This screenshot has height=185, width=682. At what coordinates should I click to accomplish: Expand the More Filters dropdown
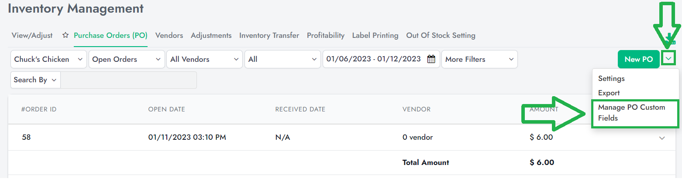[479, 59]
